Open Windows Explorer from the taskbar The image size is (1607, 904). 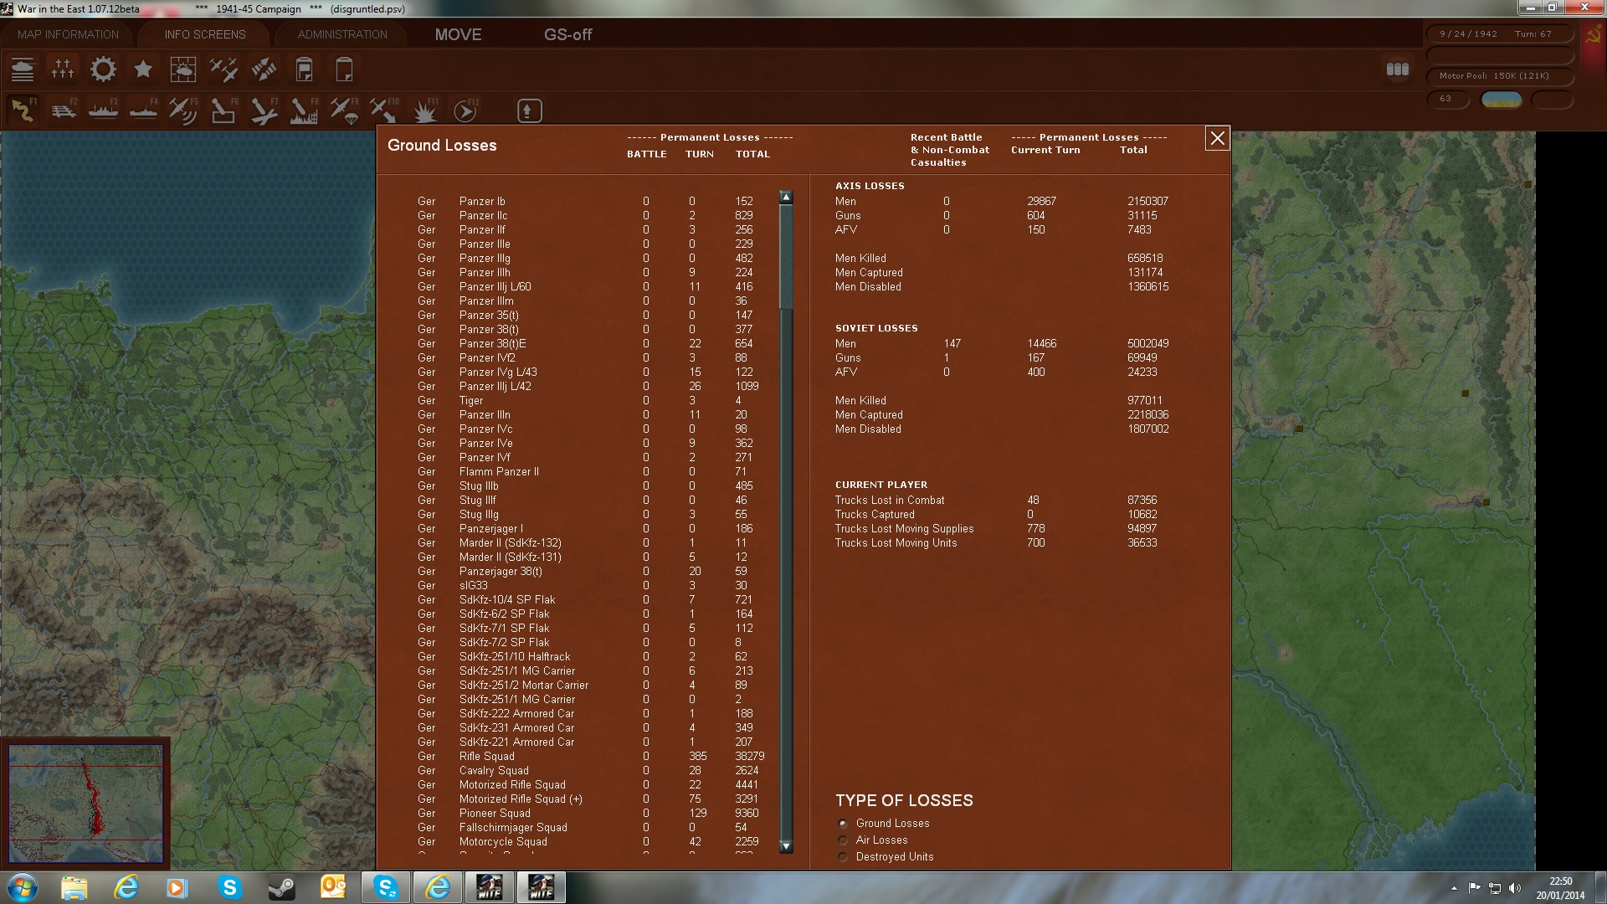click(74, 887)
